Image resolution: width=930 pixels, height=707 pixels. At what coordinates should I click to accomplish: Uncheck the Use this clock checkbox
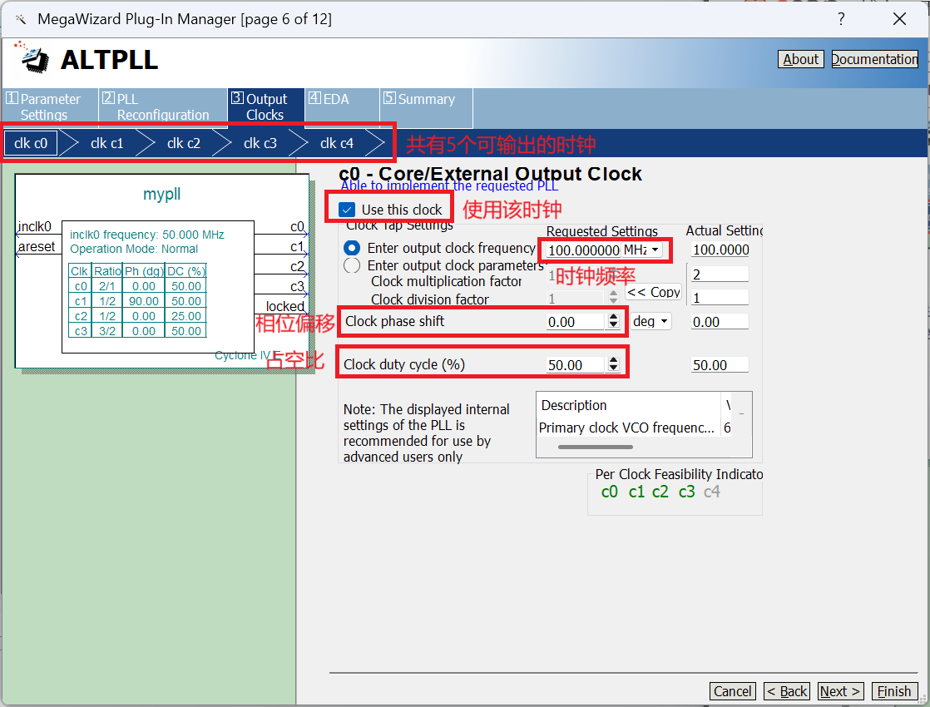[x=347, y=210]
